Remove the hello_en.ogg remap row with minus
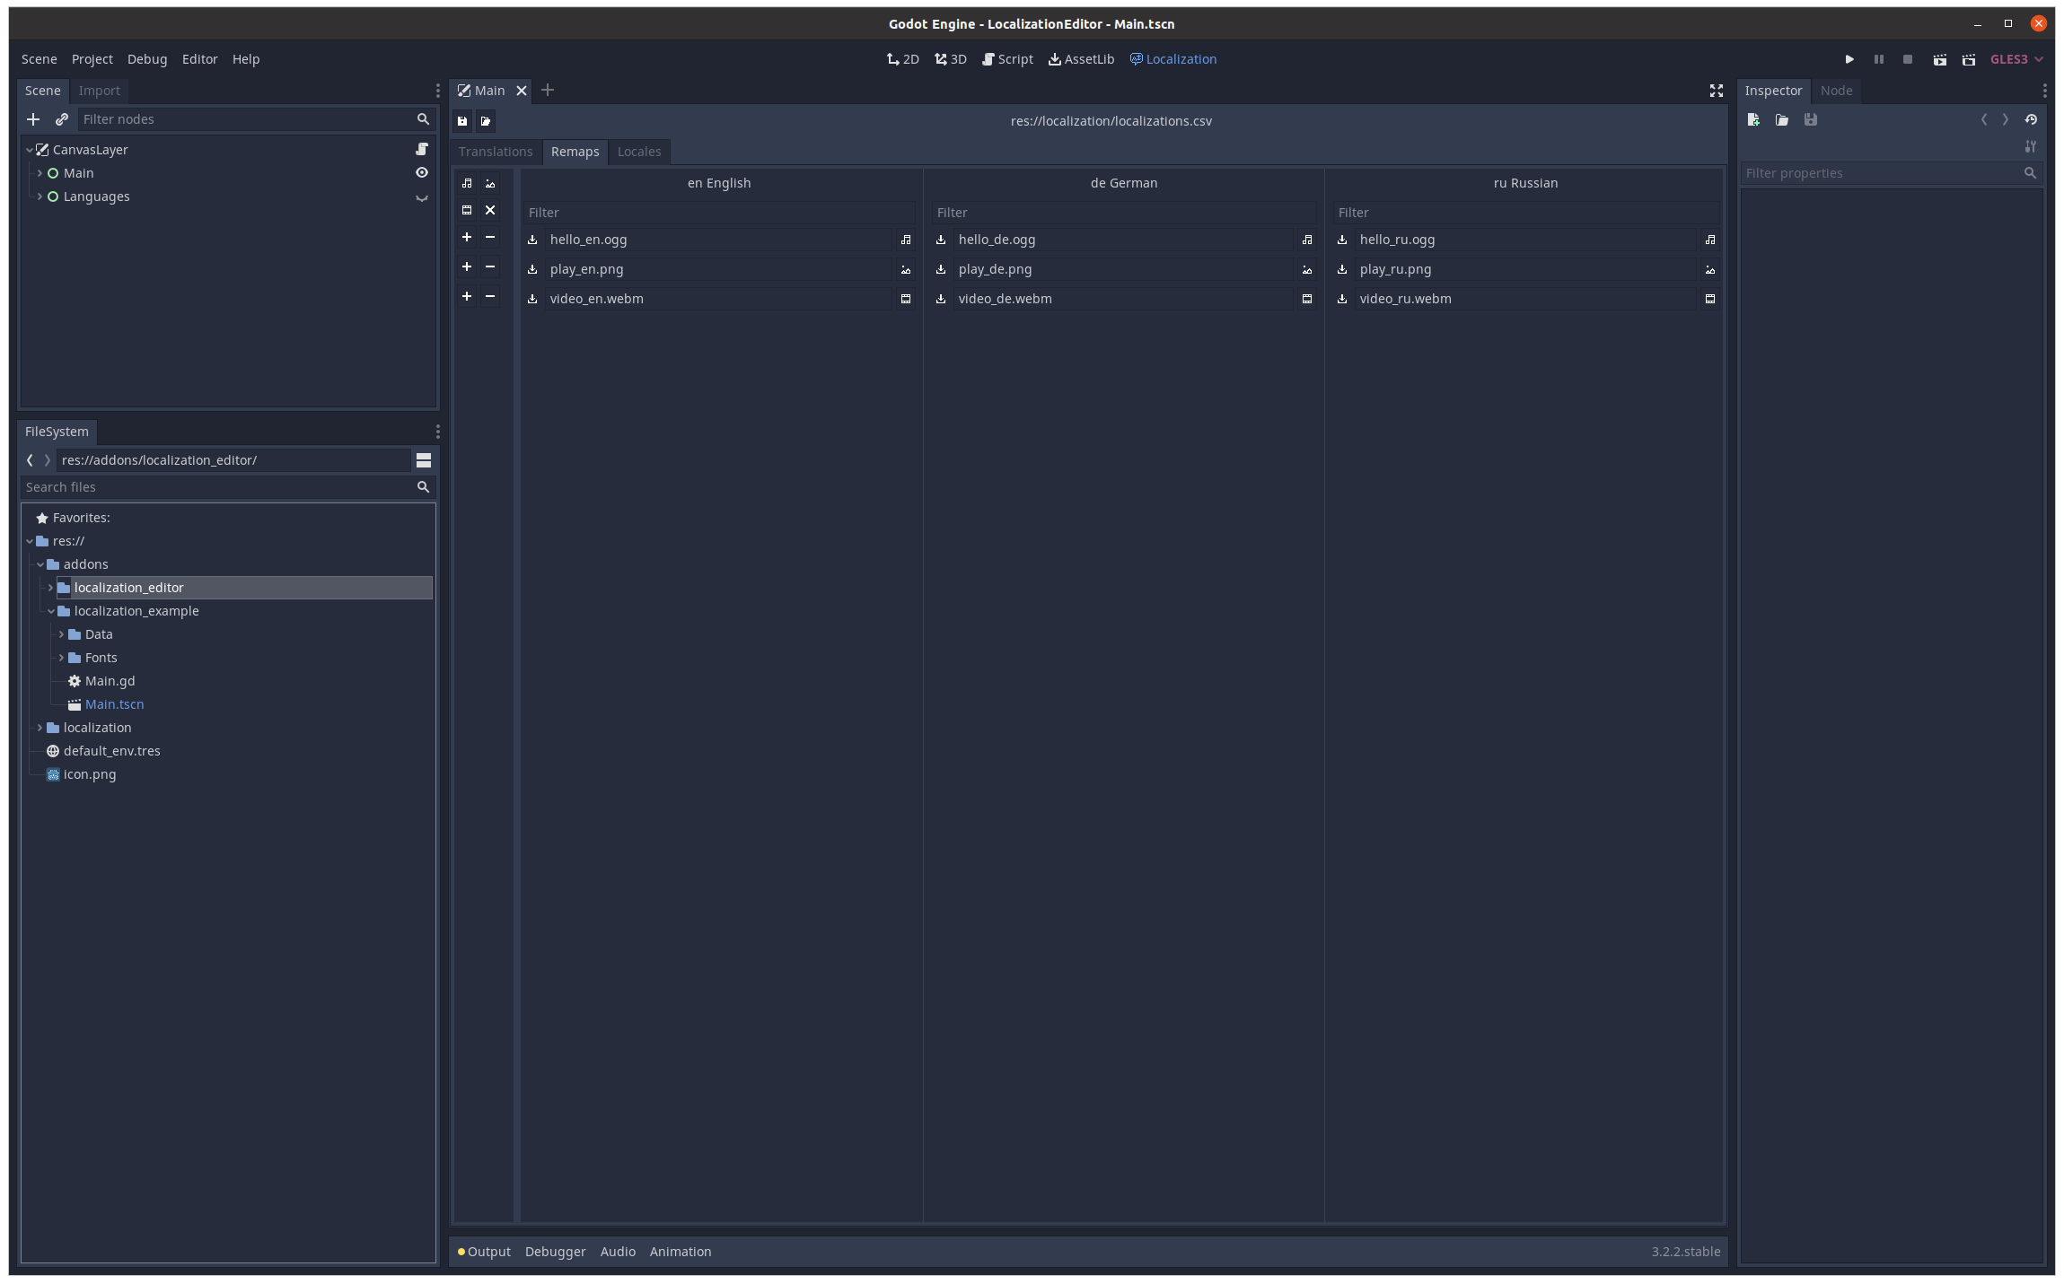Screen dimensions: 2064x1284 point(490,237)
